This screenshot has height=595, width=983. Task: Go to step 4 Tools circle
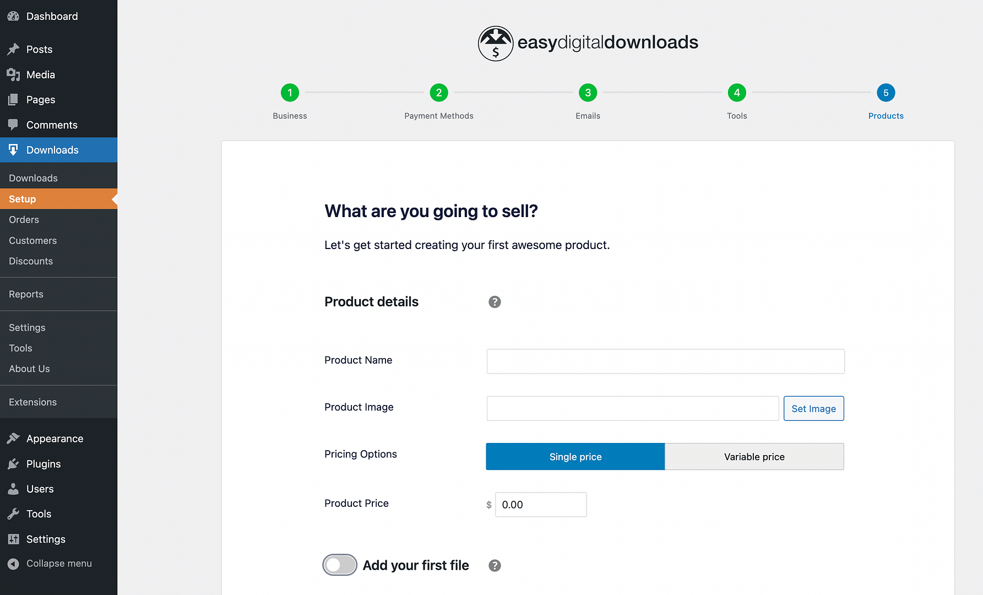point(737,93)
